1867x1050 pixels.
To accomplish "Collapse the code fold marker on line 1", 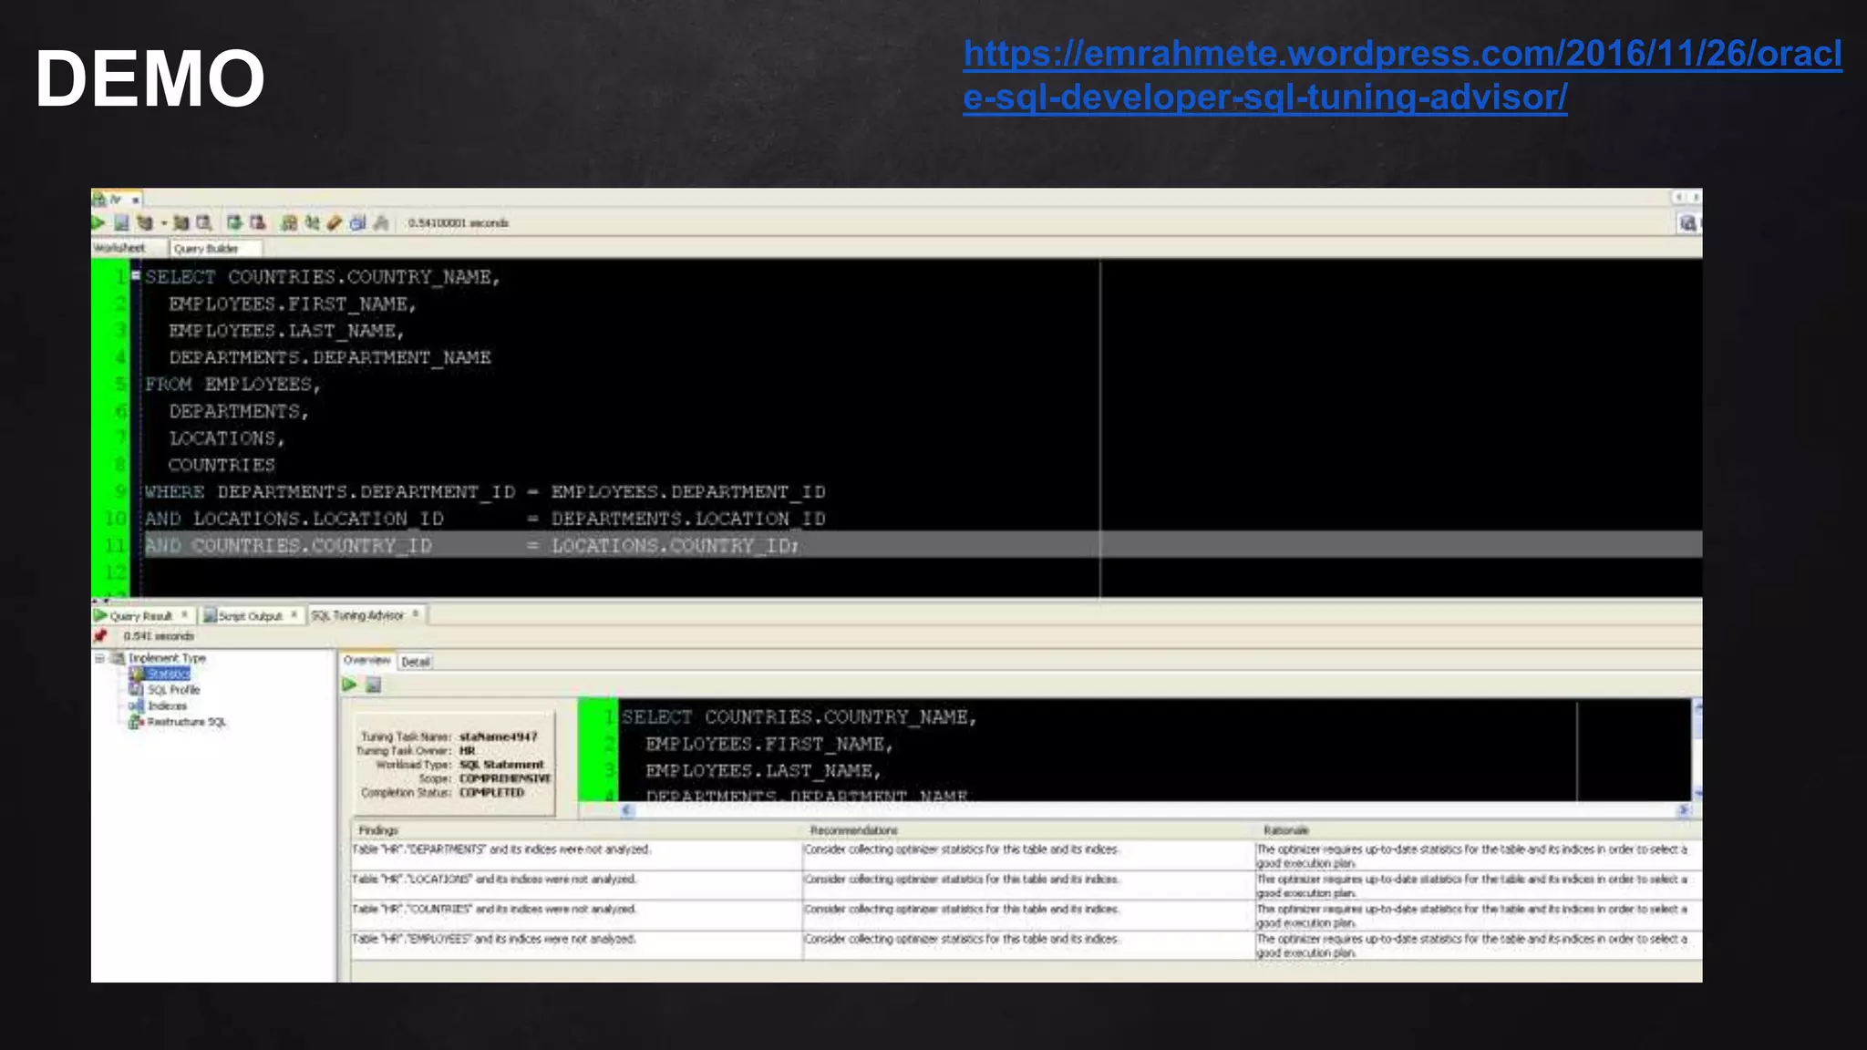I will pos(136,275).
